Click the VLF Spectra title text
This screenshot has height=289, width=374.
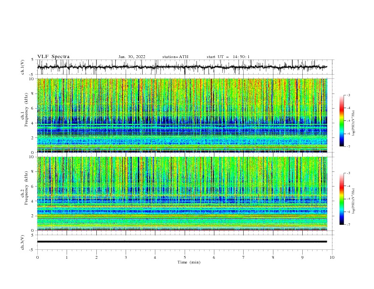53,57
